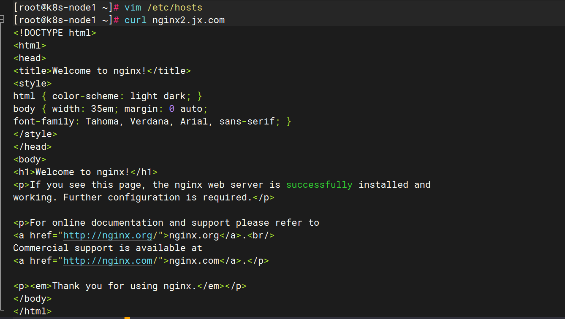Click the 'font-family' property text
The image size is (565, 319).
point(43,122)
